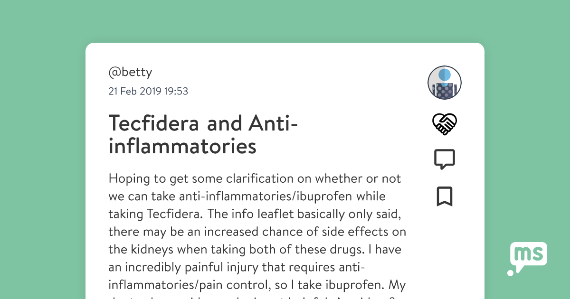Click the word "Tecfidera" in the title
This screenshot has width=570, height=299.
point(154,124)
